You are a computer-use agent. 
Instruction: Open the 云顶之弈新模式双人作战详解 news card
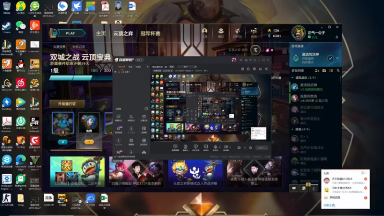pos(195,173)
